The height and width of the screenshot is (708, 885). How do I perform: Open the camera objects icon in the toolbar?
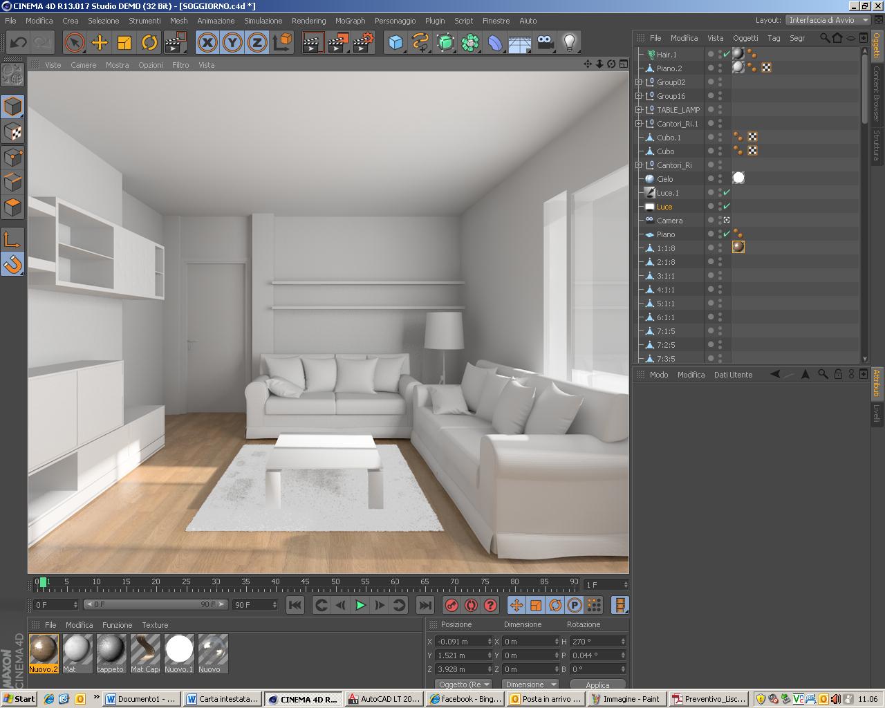tap(545, 43)
